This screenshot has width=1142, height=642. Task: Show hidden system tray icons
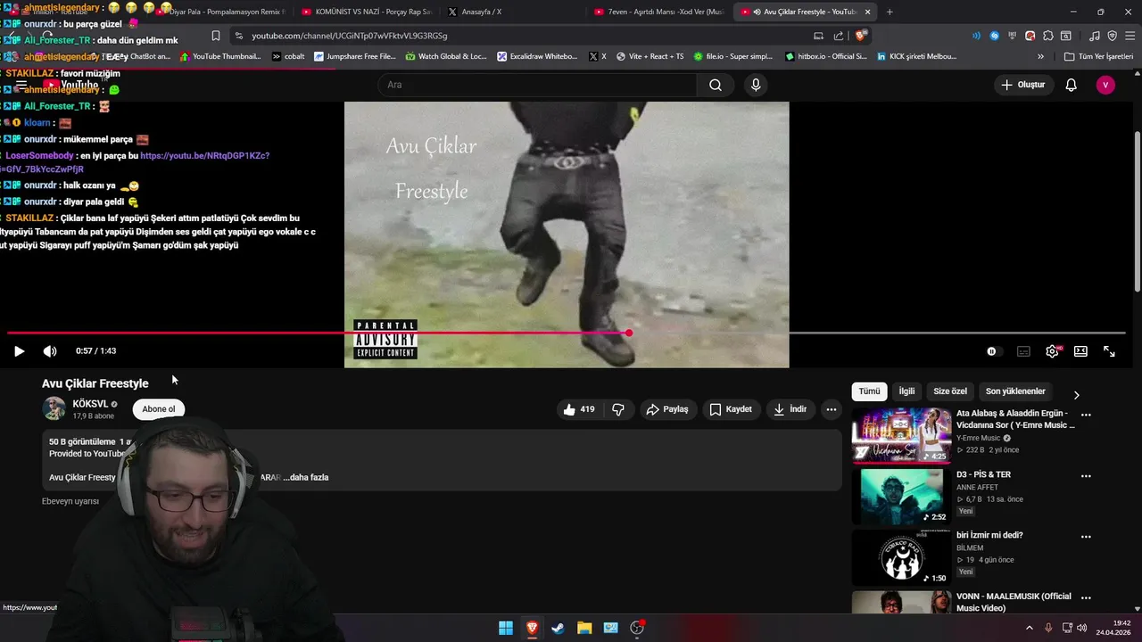tap(1029, 628)
